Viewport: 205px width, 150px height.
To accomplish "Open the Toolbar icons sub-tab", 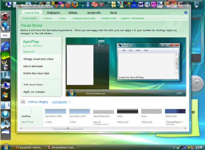I will [x=109, y=18].
